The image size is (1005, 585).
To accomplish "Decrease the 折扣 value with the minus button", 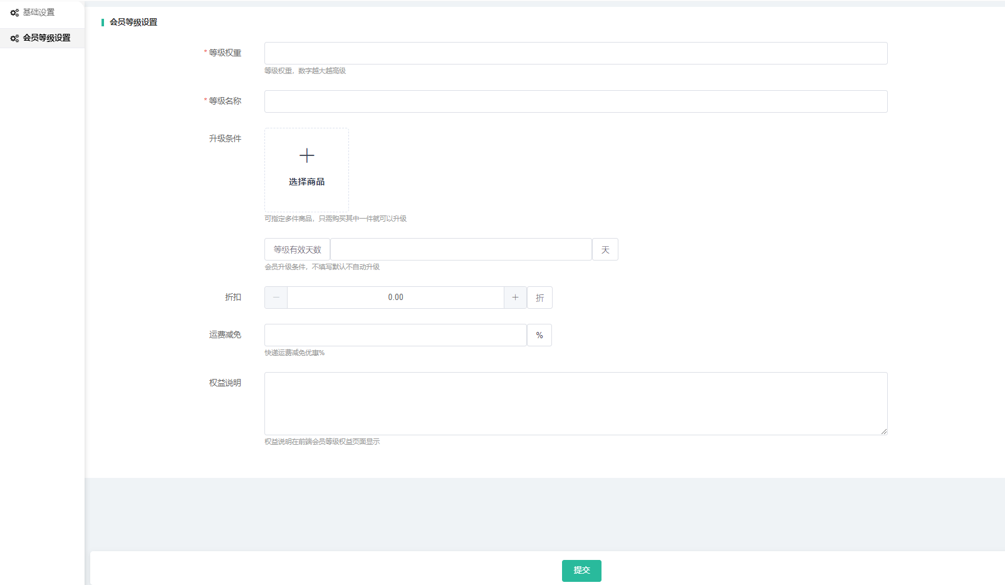I will tap(276, 298).
